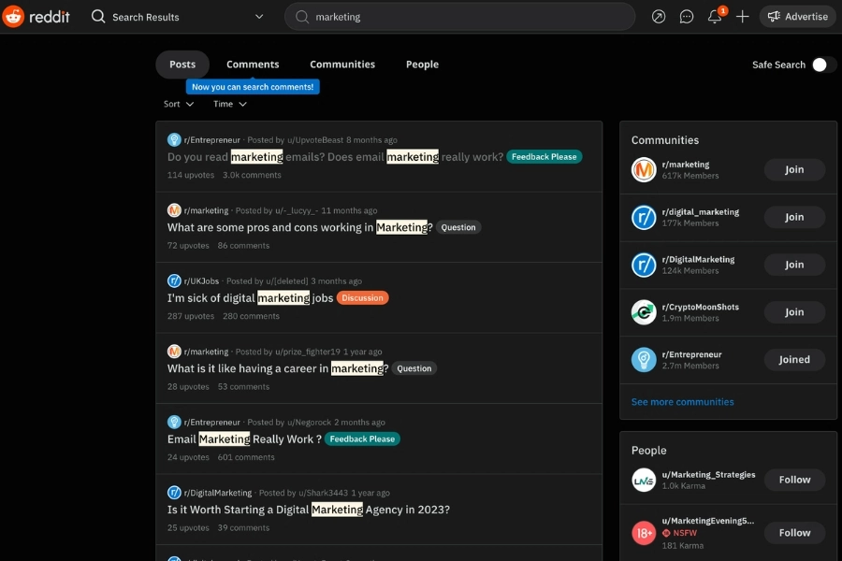Click the Feedback Please flair on email marketing post

544,157
